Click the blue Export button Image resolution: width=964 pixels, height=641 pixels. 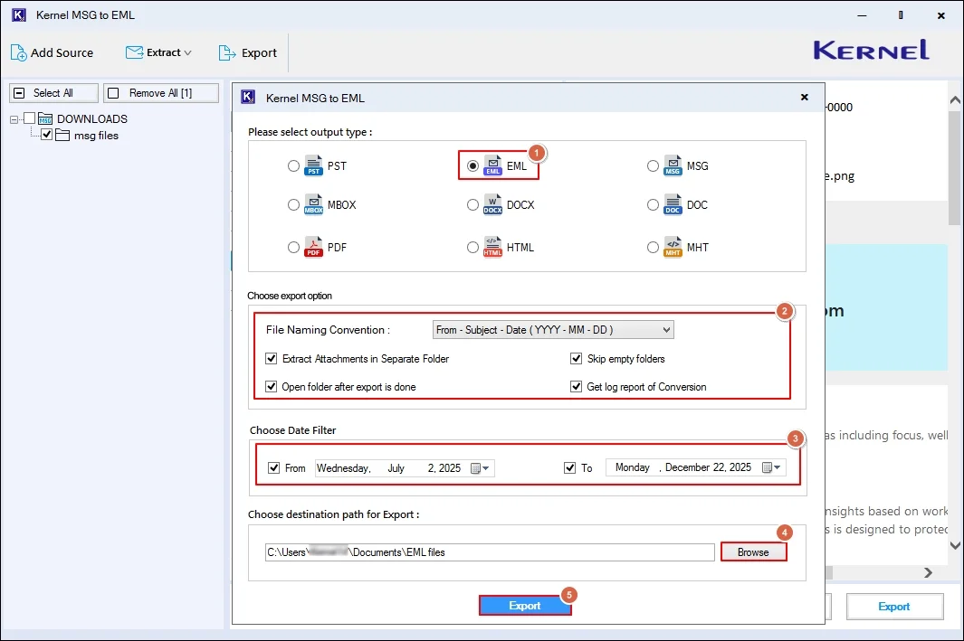click(x=525, y=605)
